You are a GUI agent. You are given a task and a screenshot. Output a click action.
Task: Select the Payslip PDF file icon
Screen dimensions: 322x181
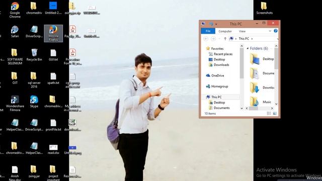coord(72,32)
